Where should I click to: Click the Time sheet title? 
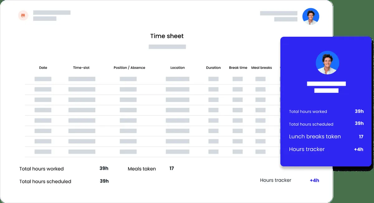[x=167, y=36]
